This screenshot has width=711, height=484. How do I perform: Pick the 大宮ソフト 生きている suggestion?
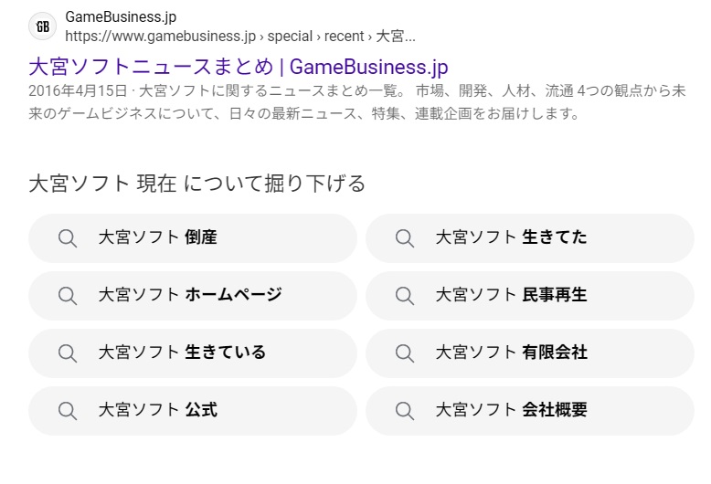point(182,352)
